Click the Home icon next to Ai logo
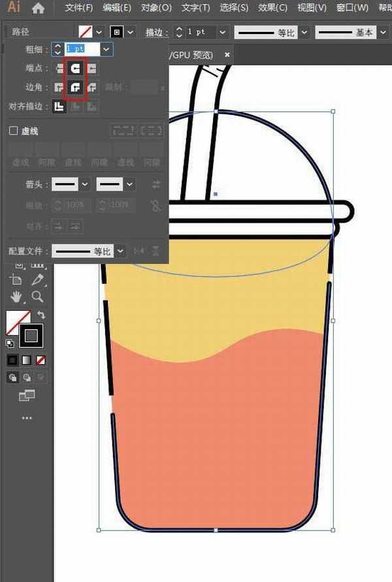This screenshot has width=392, height=582. point(39,8)
